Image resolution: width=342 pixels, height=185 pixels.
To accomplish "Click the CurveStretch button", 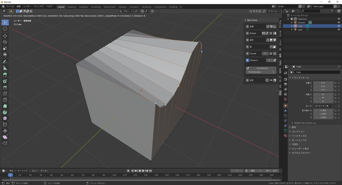I will pos(261,68).
